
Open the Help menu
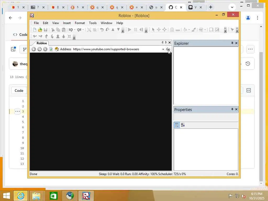[120, 23]
